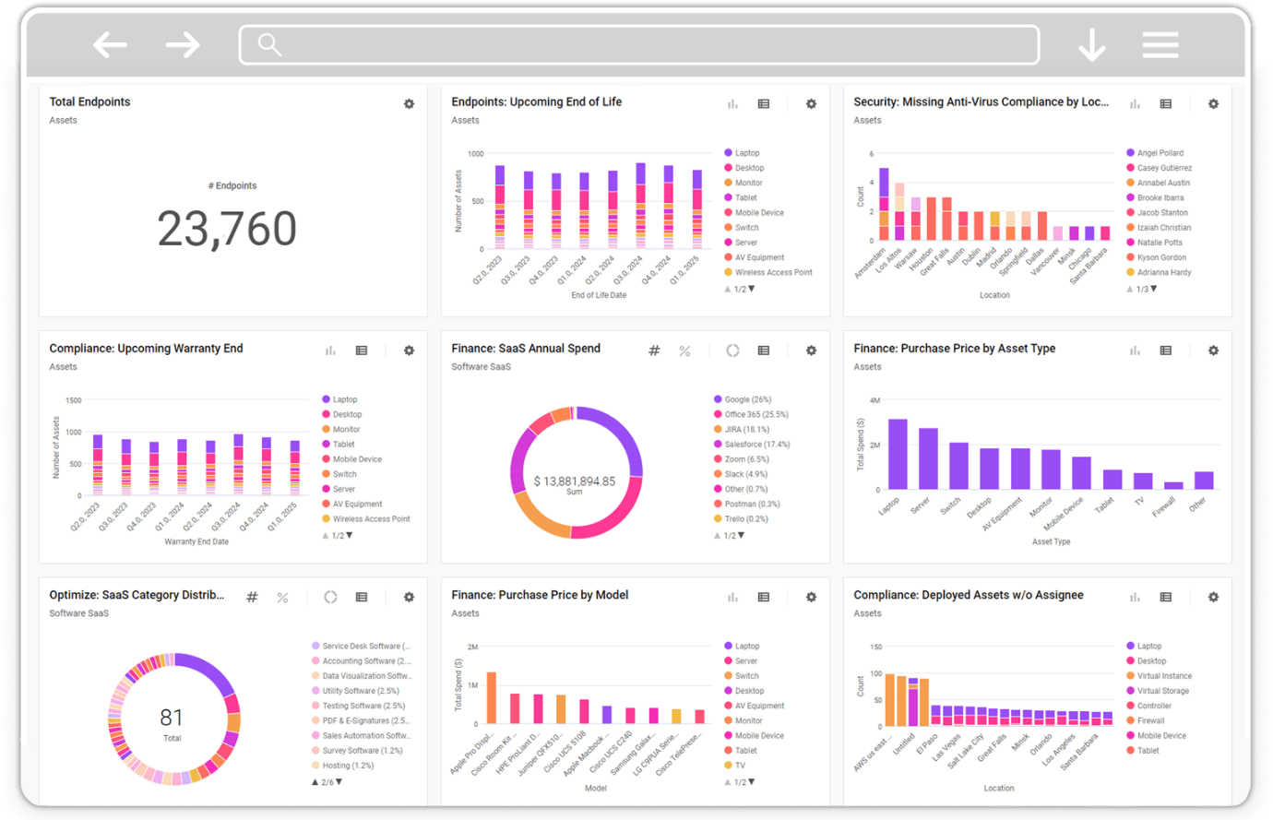Viewport: 1273px width, 820px height.
Task: Go to previous legend page 2/6 in SaaS Category widget
Action: (x=315, y=781)
